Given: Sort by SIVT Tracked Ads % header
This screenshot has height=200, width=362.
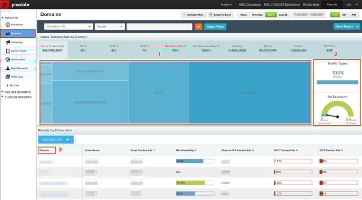Looking at the screenshot, I should 331,151.
